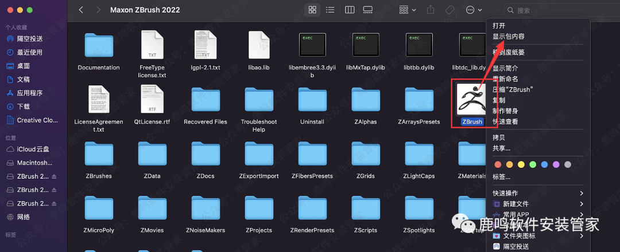Open 下载 in the sidebar
The image size is (620, 252).
pyautogui.click(x=23, y=107)
